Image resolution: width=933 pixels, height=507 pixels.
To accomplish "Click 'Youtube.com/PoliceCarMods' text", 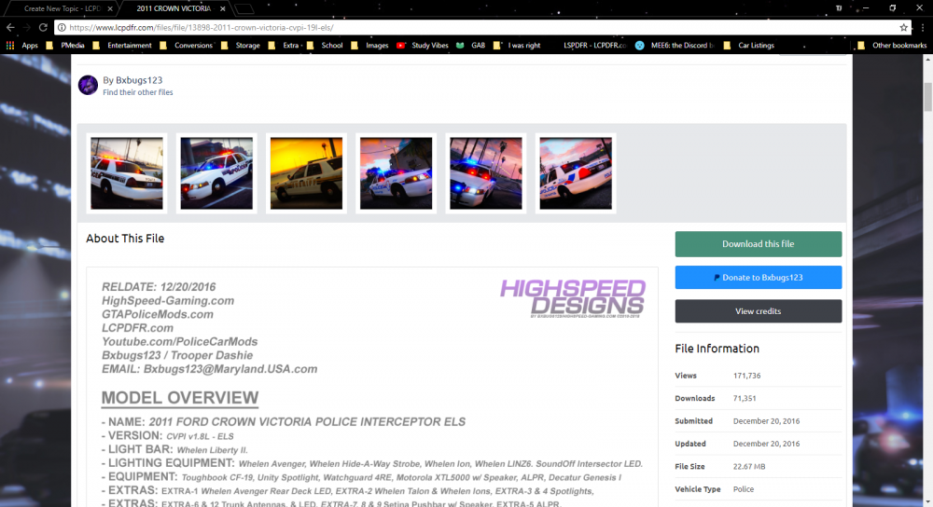I will click(179, 342).
